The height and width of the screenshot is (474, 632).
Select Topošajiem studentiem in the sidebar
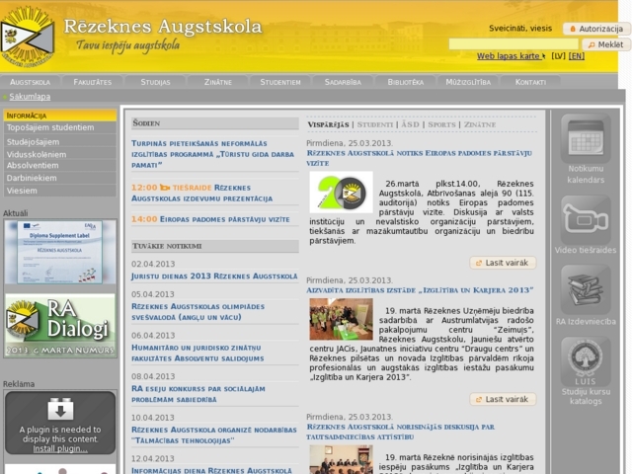coord(59,127)
